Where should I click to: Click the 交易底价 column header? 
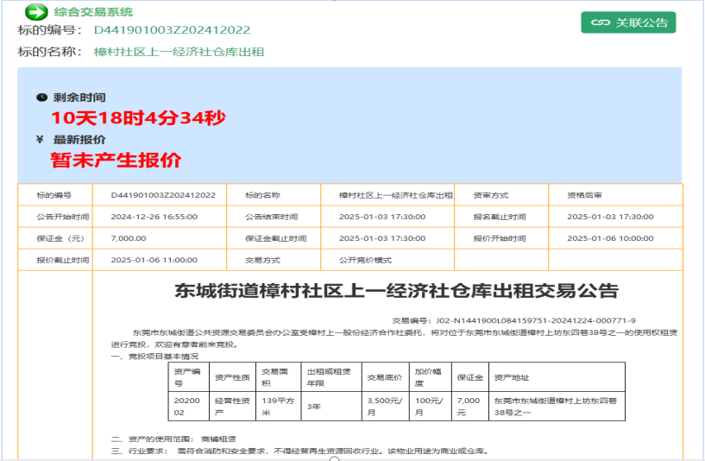click(x=386, y=377)
